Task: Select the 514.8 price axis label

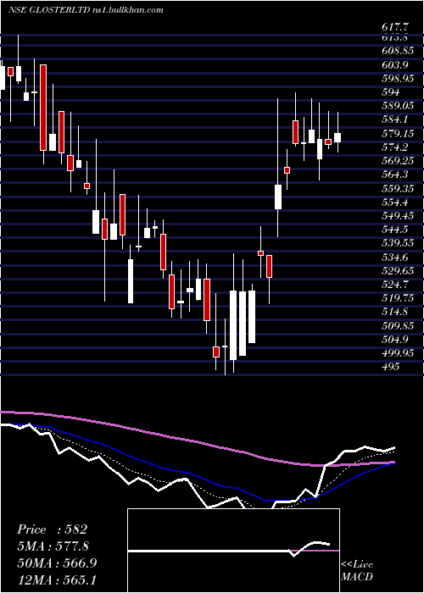Action: pyautogui.click(x=395, y=312)
